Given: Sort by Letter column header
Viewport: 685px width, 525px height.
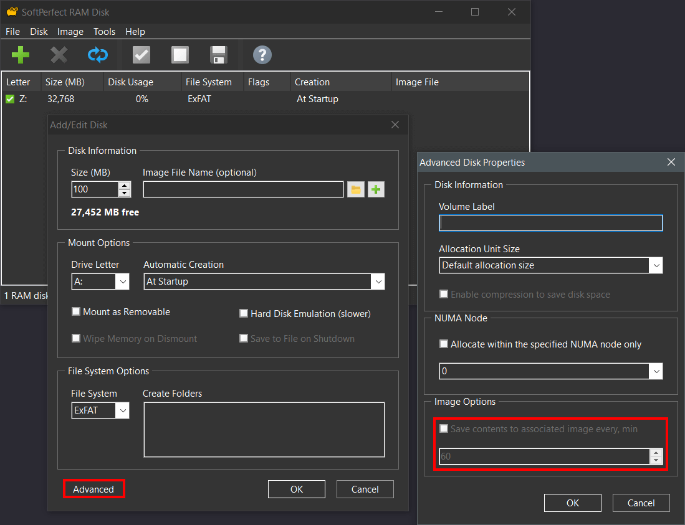Looking at the screenshot, I should point(21,82).
